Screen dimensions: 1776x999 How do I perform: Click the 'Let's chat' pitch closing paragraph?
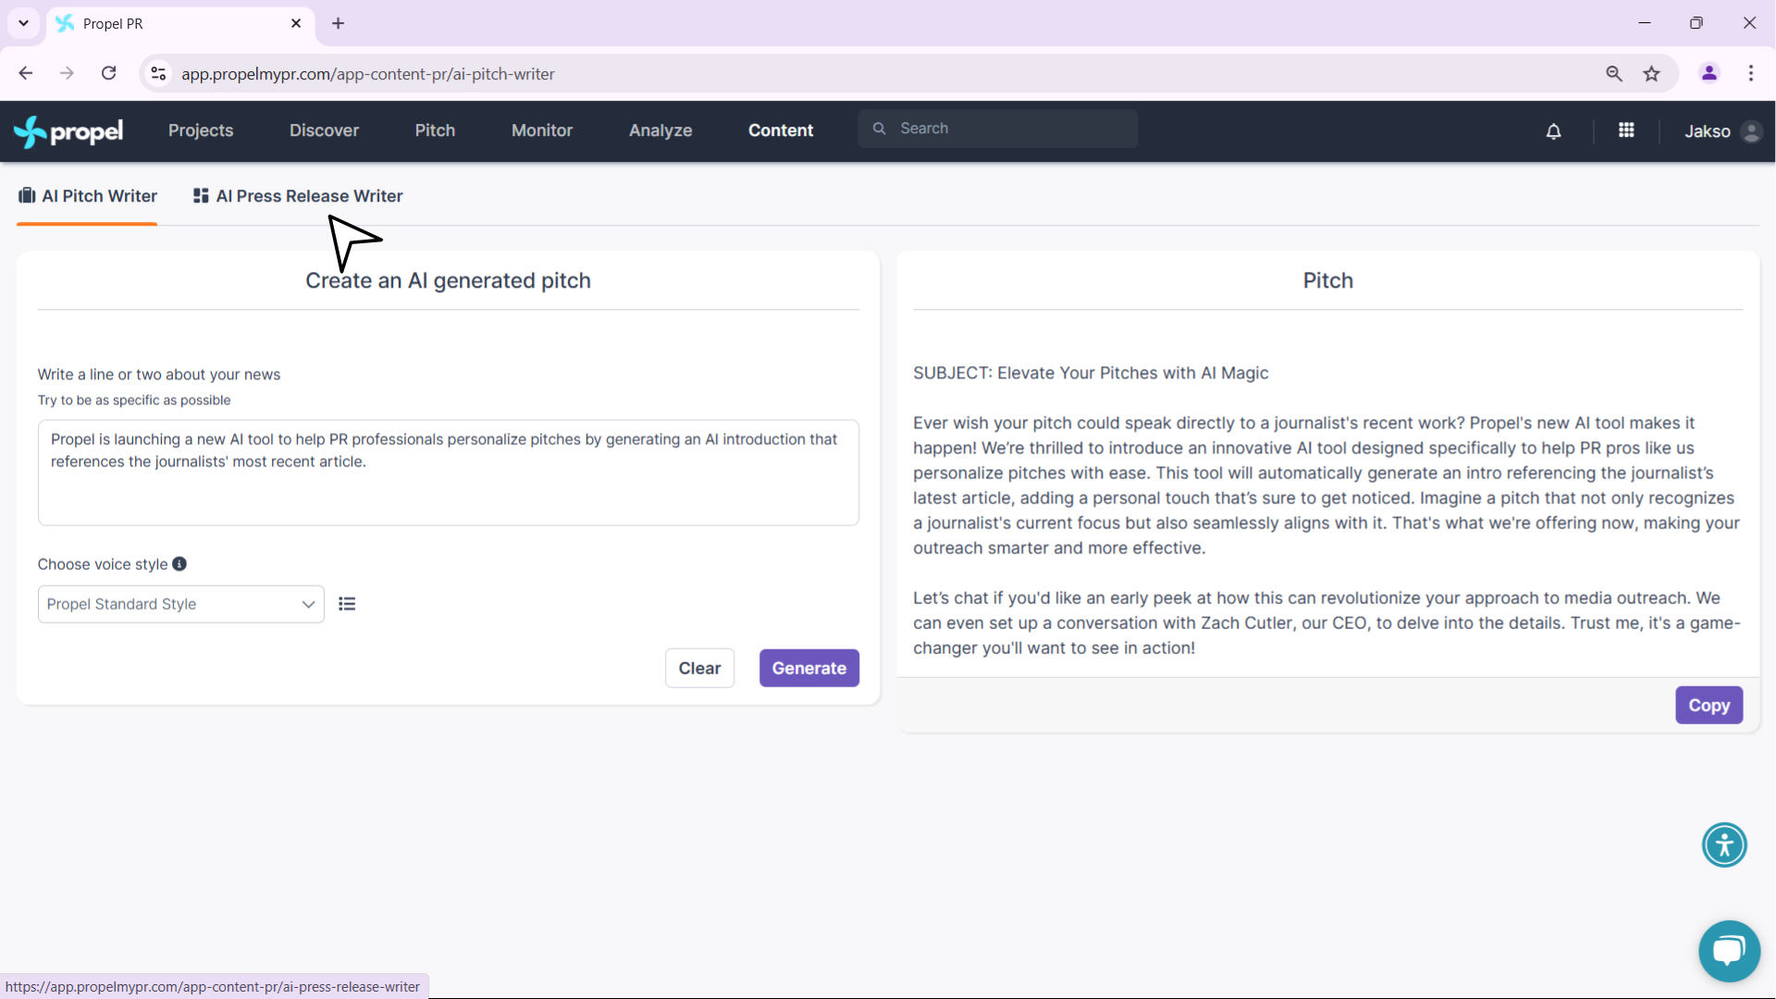coord(1326,623)
